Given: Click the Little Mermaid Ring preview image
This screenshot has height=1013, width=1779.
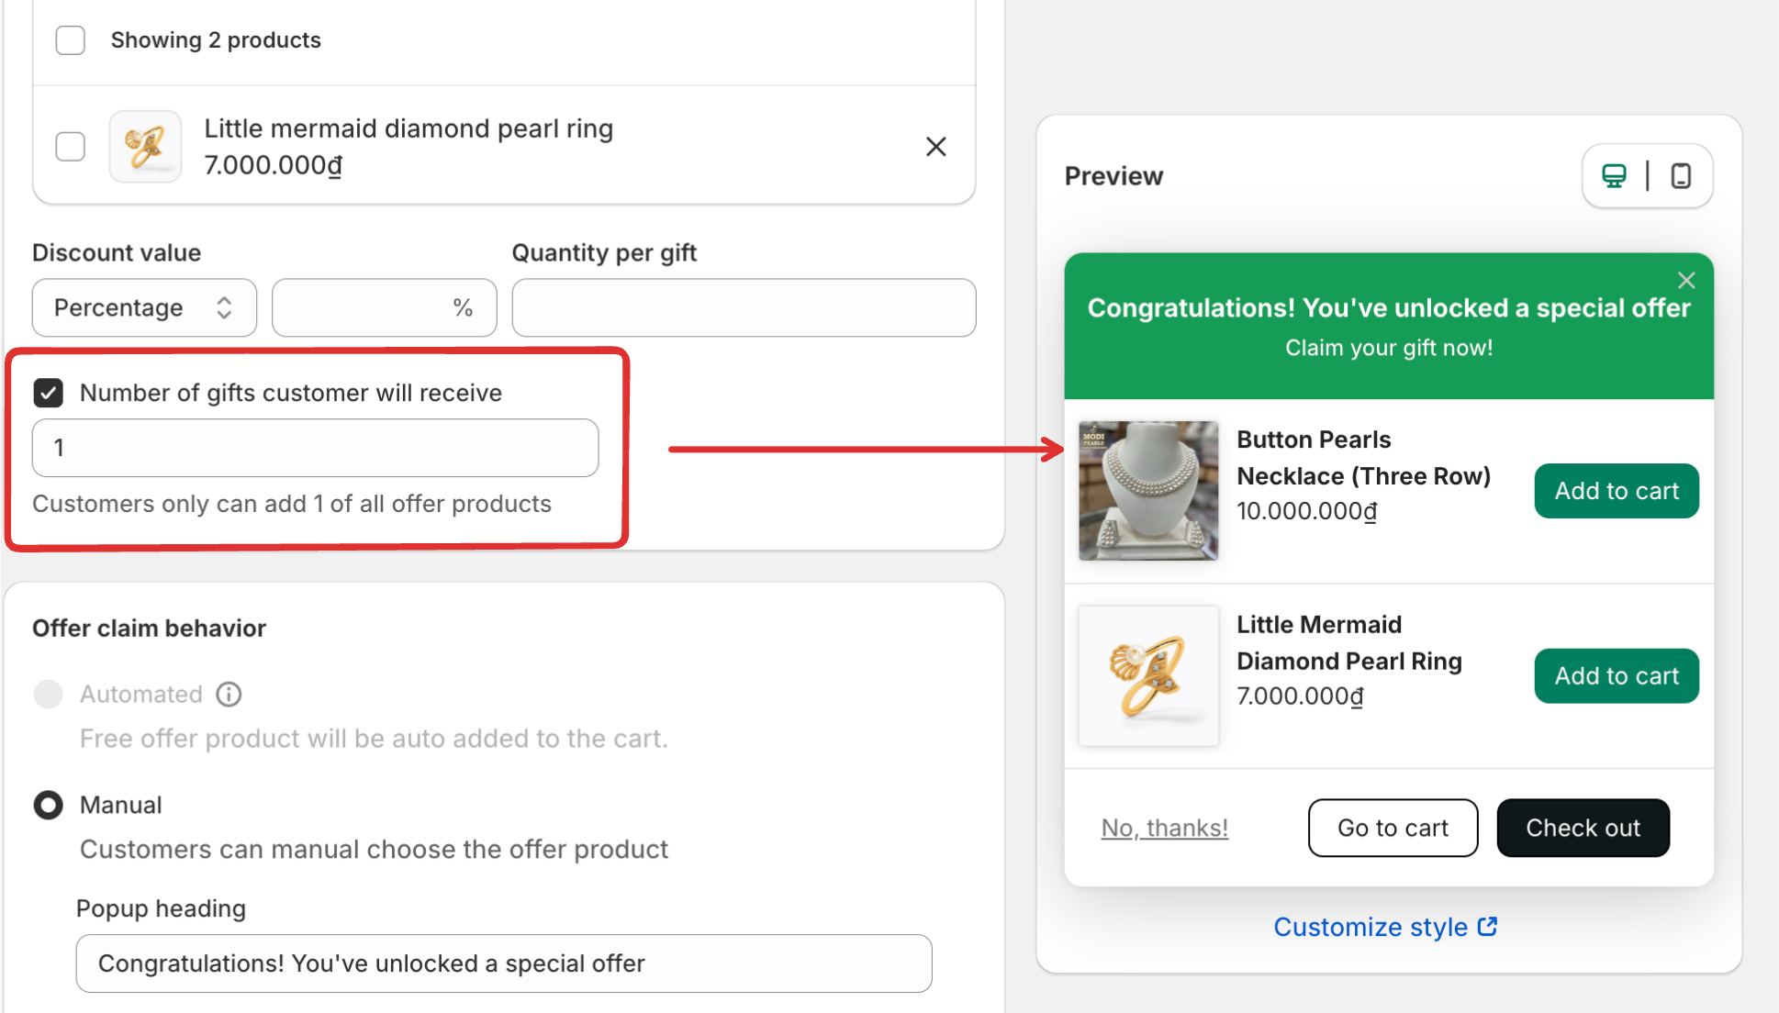Looking at the screenshot, I should click(1148, 676).
